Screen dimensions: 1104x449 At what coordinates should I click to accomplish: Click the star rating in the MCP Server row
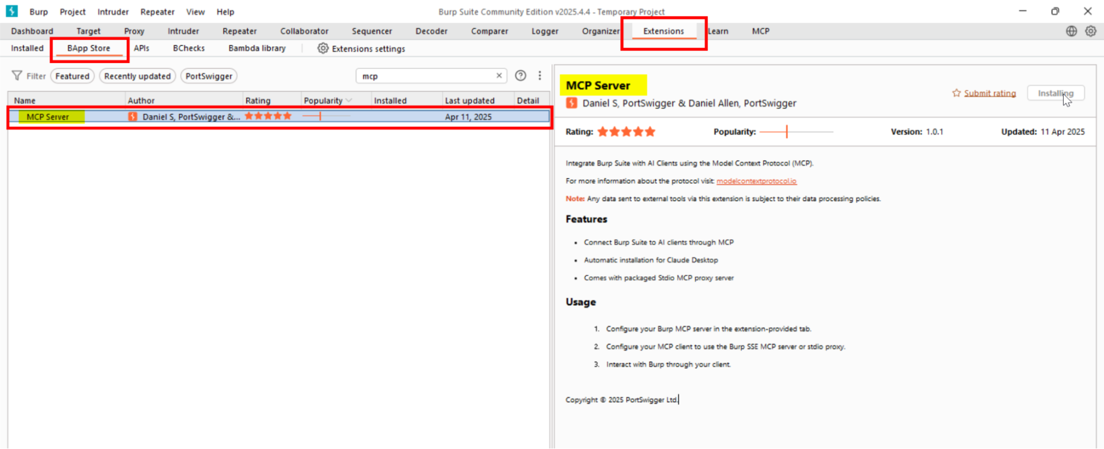click(268, 116)
